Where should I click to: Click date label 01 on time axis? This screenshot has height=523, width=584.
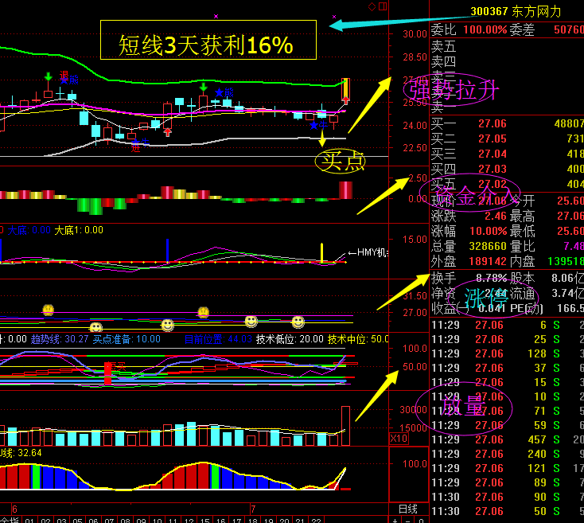point(29,520)
